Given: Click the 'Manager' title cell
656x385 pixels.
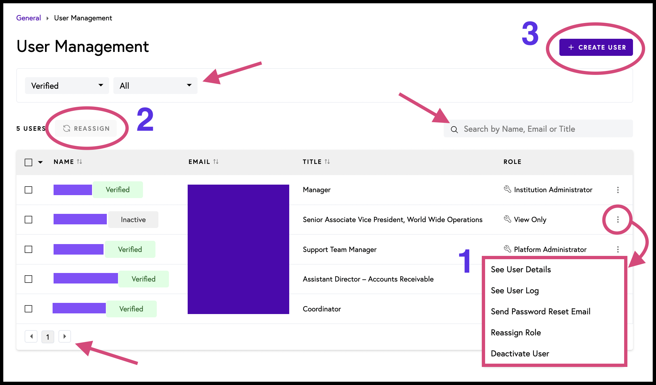Looking at the screenshot, I should coord(316,190).
